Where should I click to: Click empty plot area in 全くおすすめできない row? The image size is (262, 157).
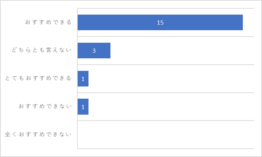pyautogui.click(x=165, y=134)
